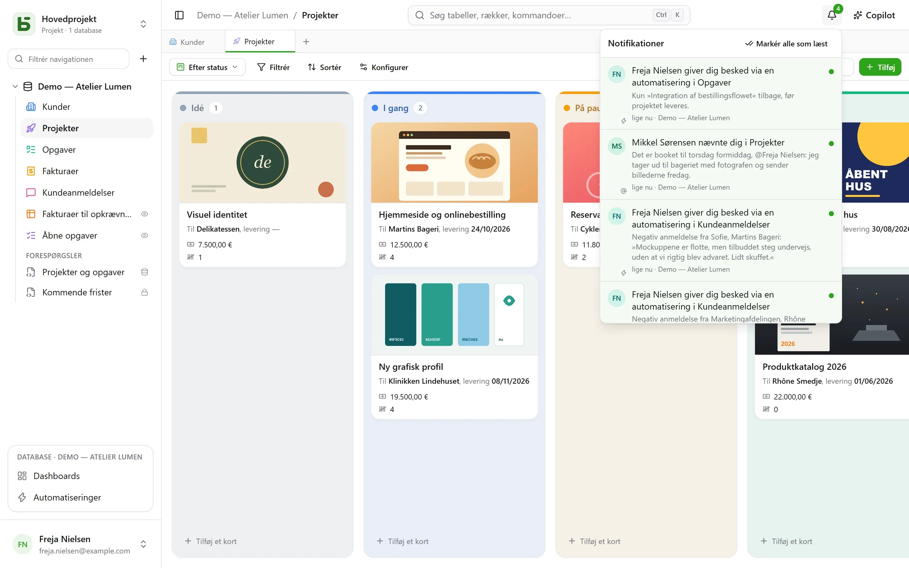Viewport: 909px width, 568px height.
Task: Expand the Freja Nielsen account menu
Action: [x=143, y=544]
